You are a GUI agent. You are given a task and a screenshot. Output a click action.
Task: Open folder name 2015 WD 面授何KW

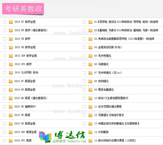pyautogui.click(x=25, y=107)
